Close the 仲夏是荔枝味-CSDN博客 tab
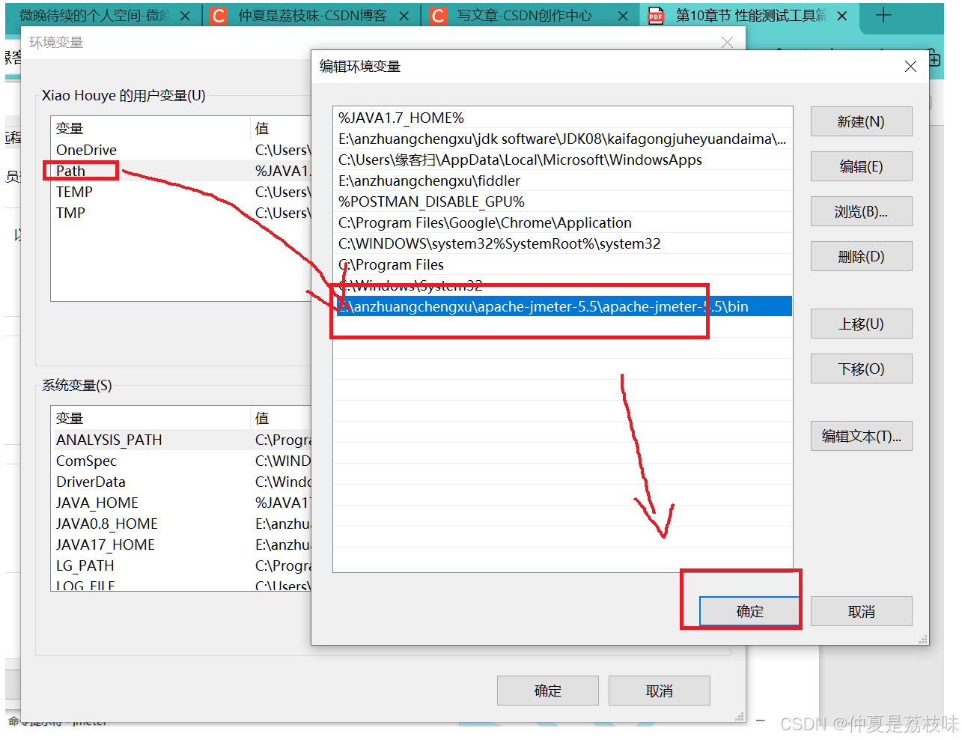 pos(404,16)
